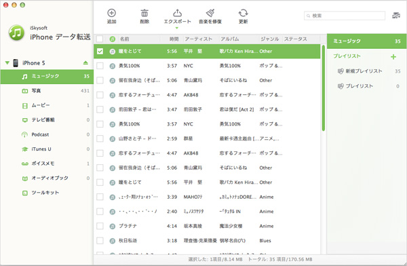Open the export dropdown arrow below エクスポート
The width and height of the screenshot is (407, 266).
click(x=177, y=28)
